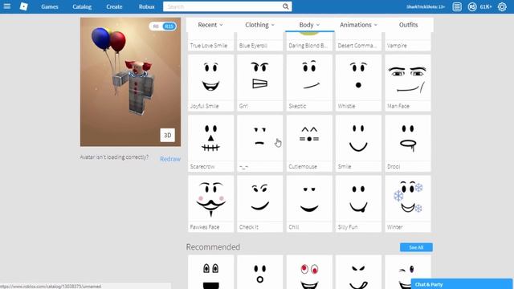Open the notifications feed icon

pos(457,6)
